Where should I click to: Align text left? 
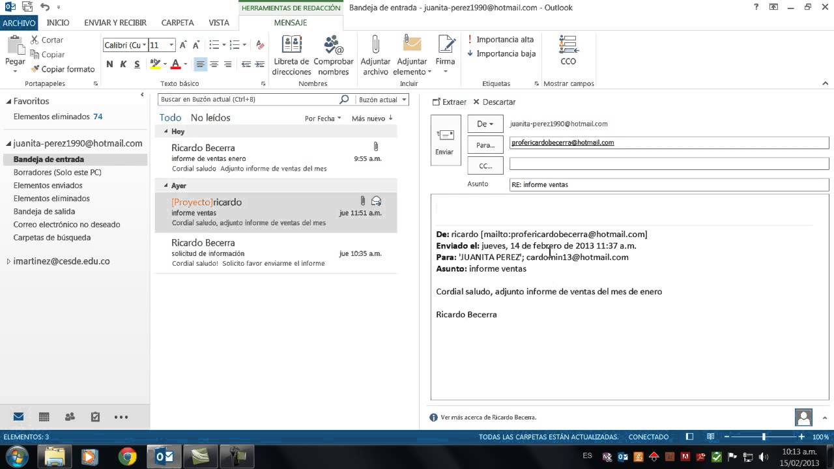[x=200, y=64]
